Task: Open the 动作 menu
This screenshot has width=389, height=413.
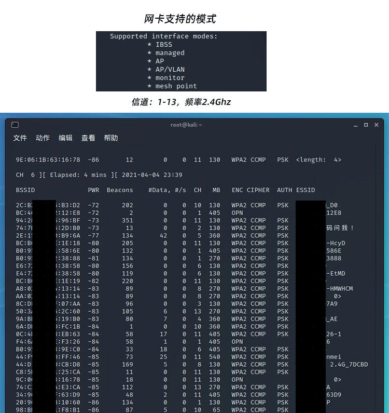Action: point(43,138)
